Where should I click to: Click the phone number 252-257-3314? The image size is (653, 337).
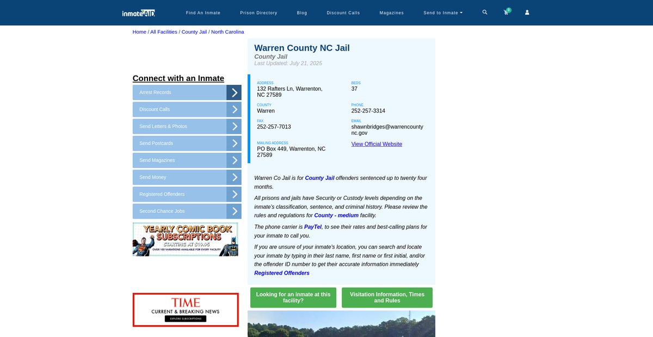click(x=368, y=111)
